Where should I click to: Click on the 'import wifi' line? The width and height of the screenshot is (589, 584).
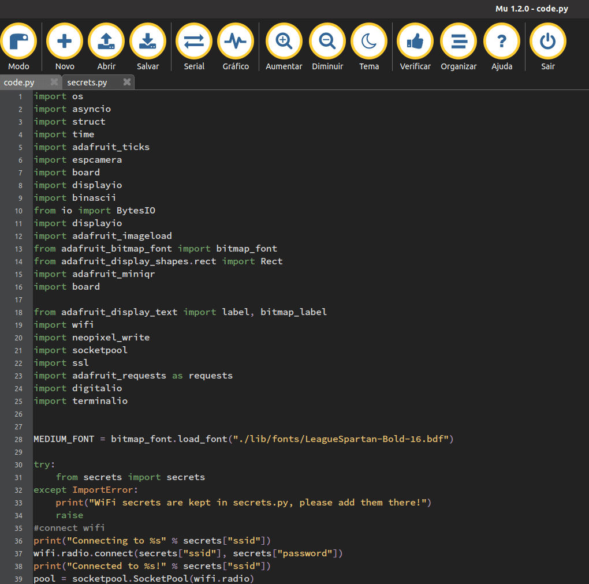click(64, 325)
